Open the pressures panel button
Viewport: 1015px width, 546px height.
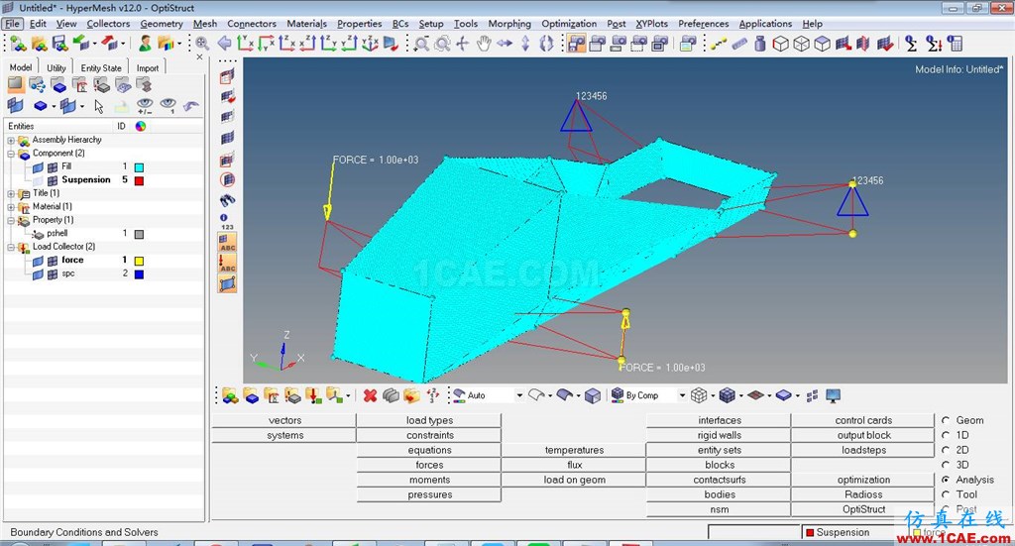429,494
